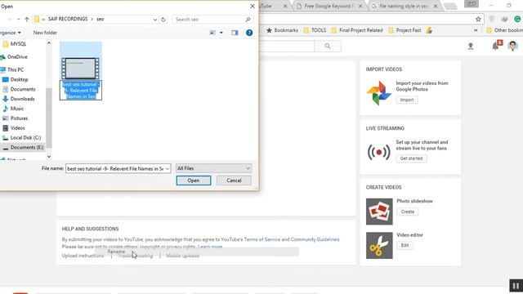Refresh the seo folder listing

pos(163,20)
